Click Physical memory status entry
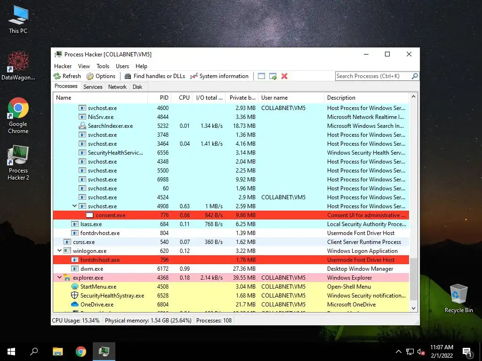The image size is (482, 361). pyautogui.click(x=148, y=321)
